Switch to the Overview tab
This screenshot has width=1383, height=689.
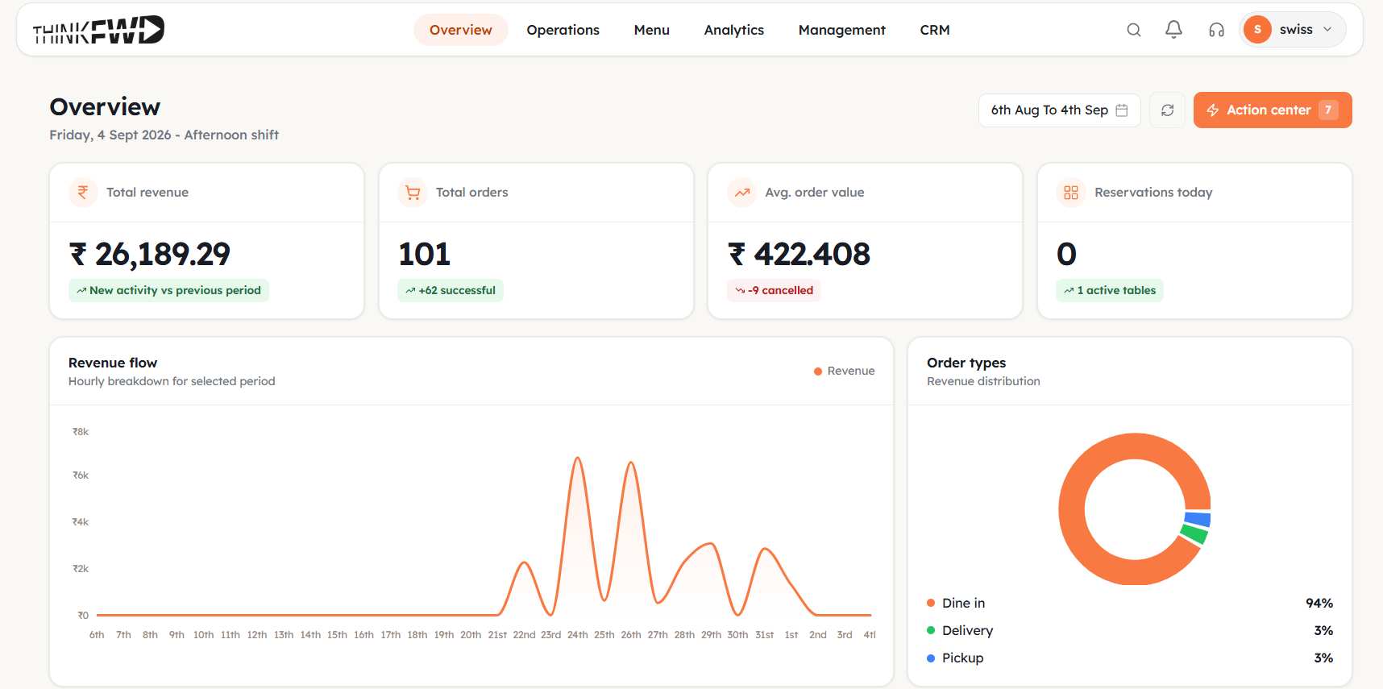pyautogui.click(x=460, y=30)
